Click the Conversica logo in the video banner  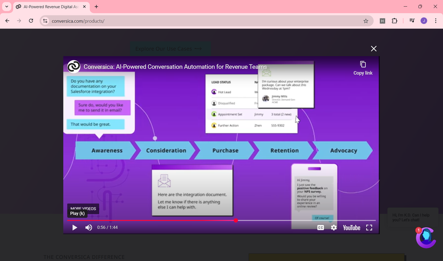click(x=73, y=67)
